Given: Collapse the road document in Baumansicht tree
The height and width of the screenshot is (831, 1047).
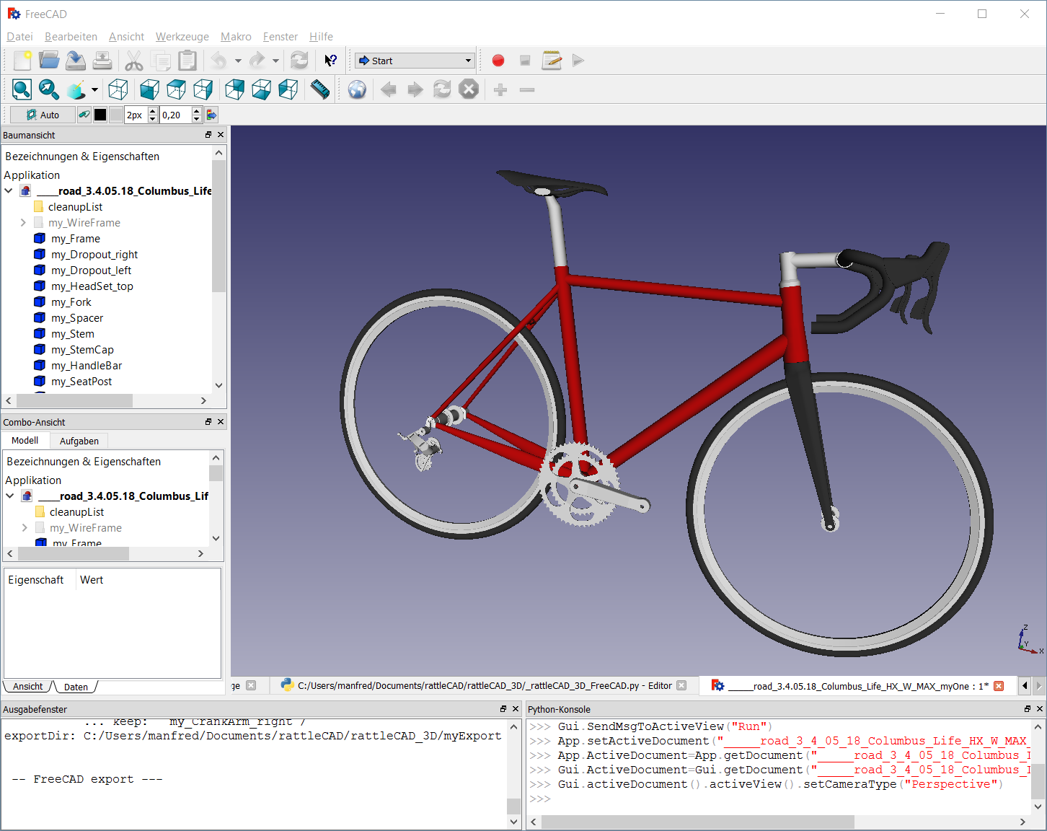Looking at the screenshot, I should point(9,191).
